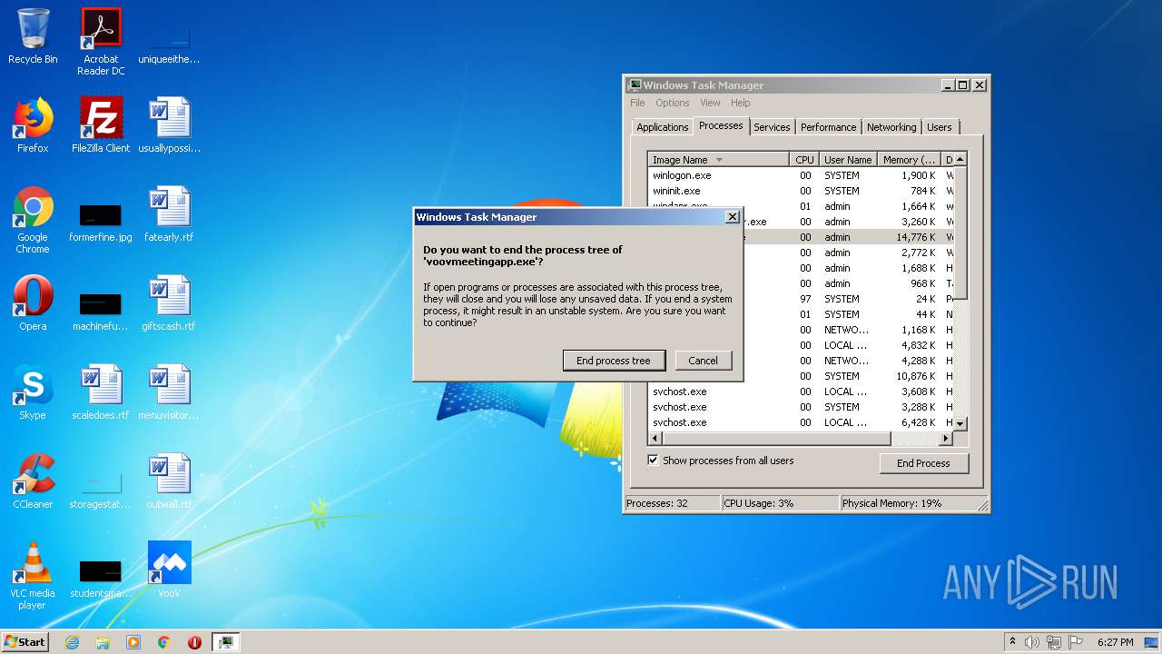Open the Action Center flag tray icon

(1075, 642)
